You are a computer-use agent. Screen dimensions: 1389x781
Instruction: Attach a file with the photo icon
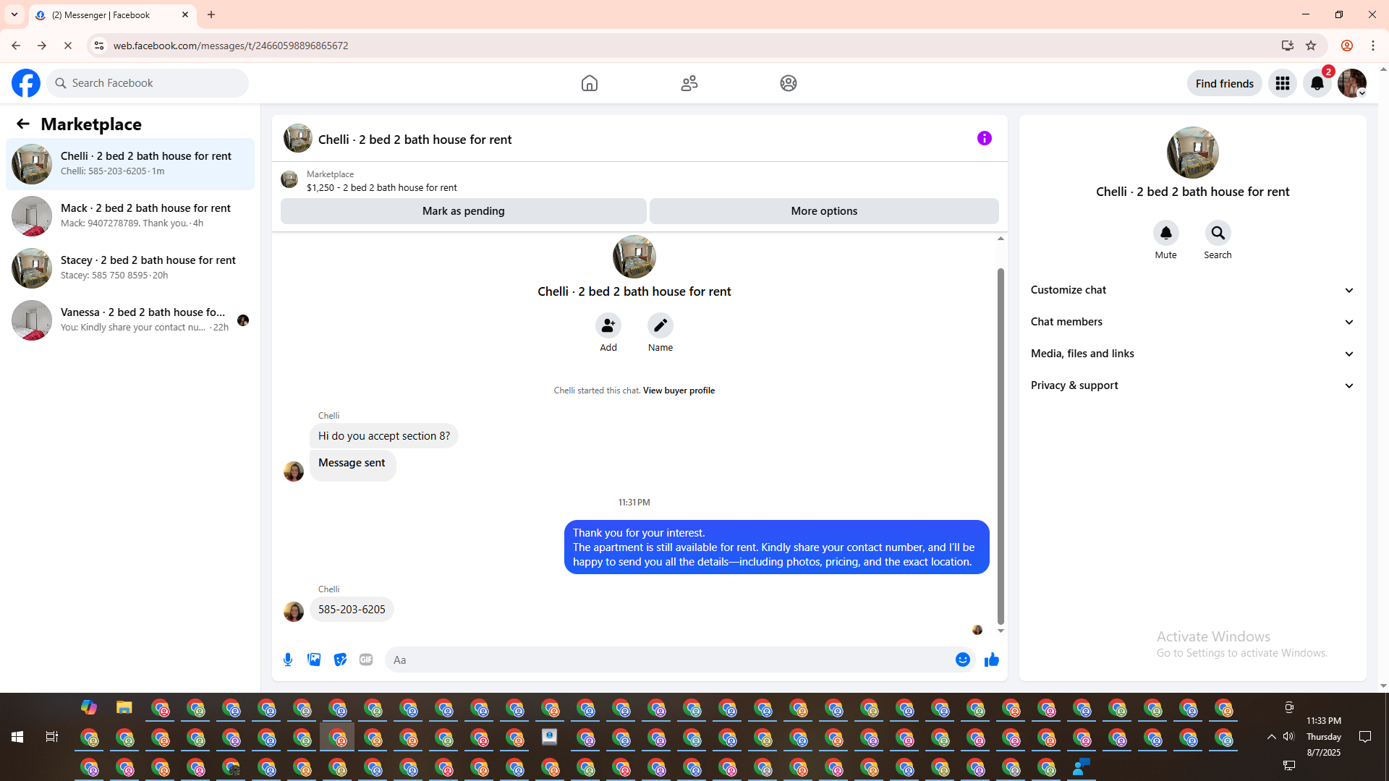[314, 660]
